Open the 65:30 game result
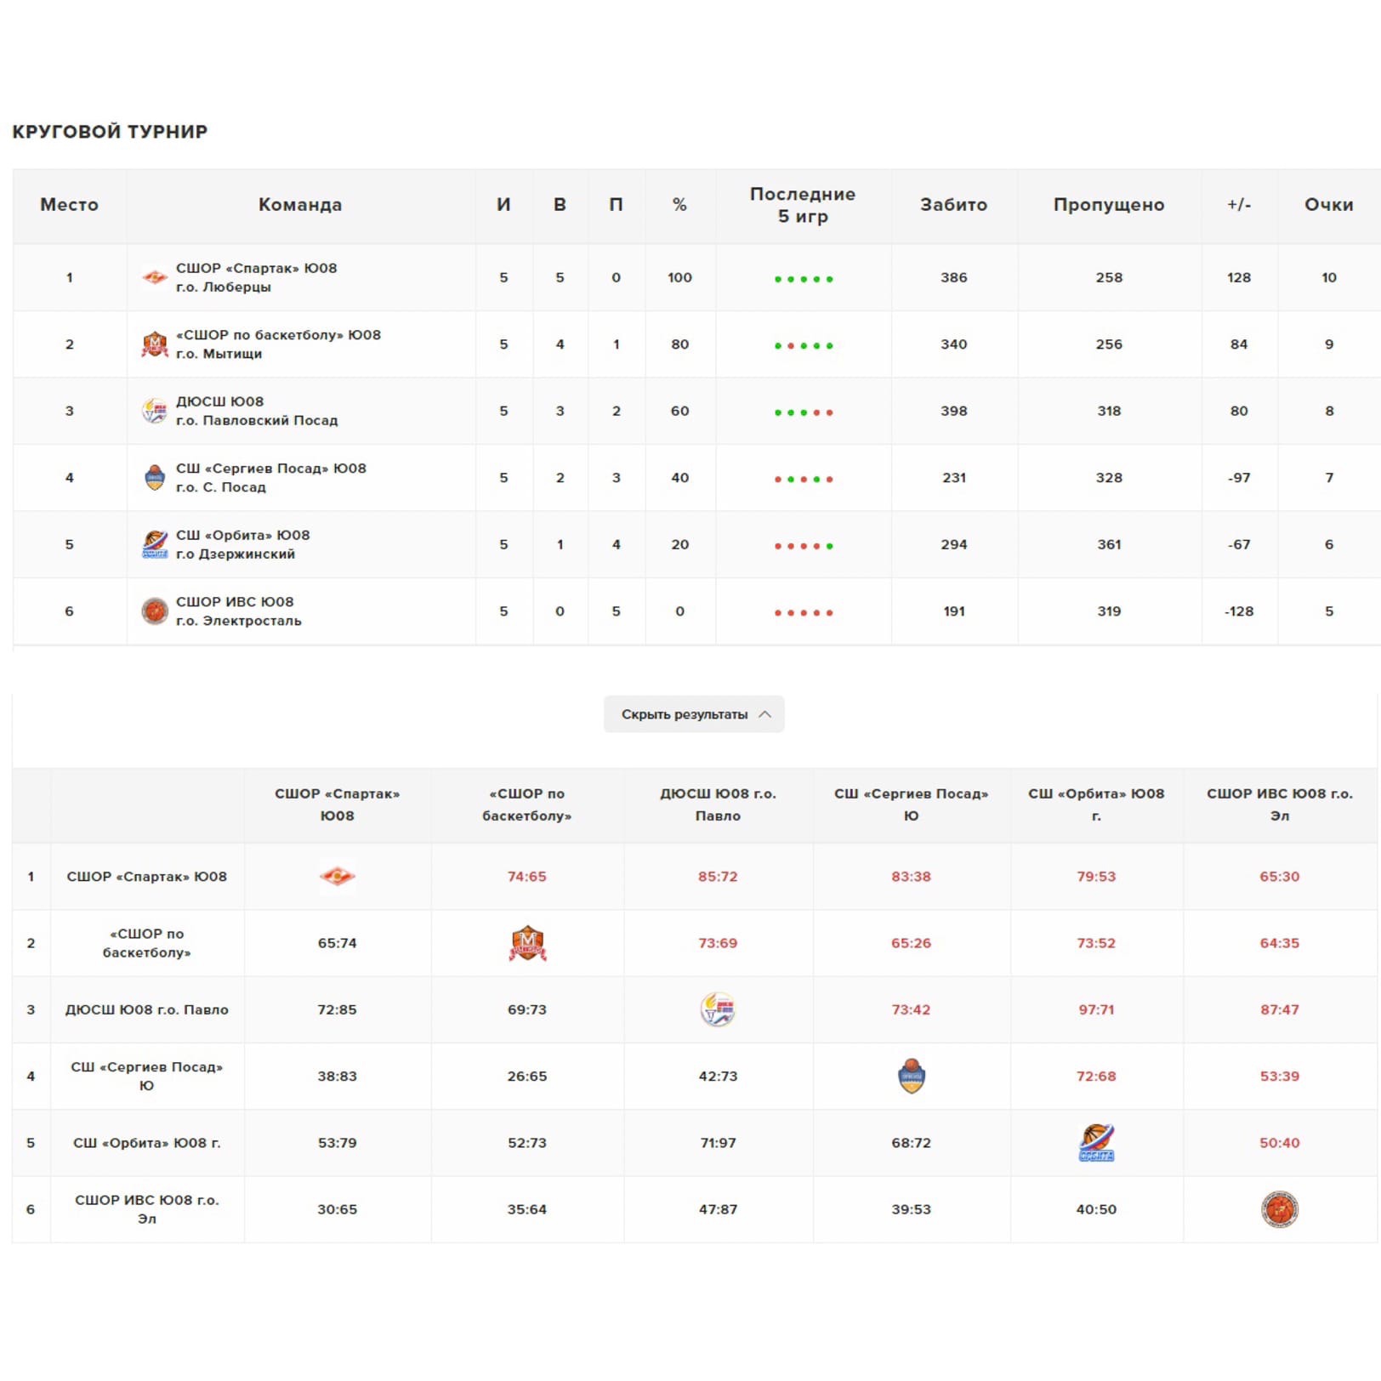1381x1381 pixels. pyautogui.click(x=1280, y=877)
